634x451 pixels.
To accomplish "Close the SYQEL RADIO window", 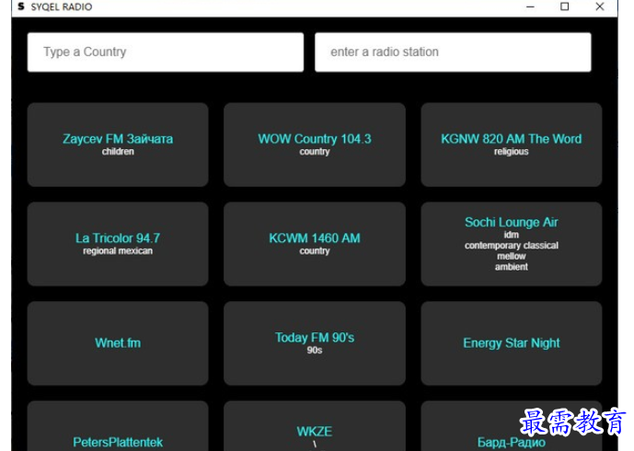I will pyautogui.click(x=600, y=6).
